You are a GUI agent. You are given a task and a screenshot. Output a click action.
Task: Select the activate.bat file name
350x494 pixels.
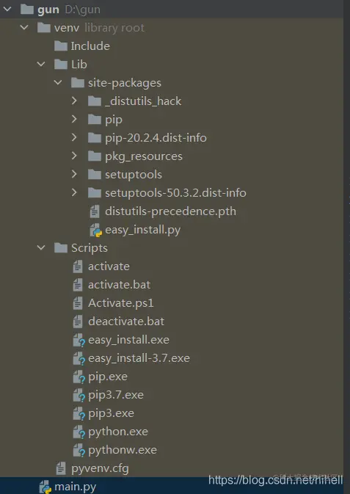(120, 285)
